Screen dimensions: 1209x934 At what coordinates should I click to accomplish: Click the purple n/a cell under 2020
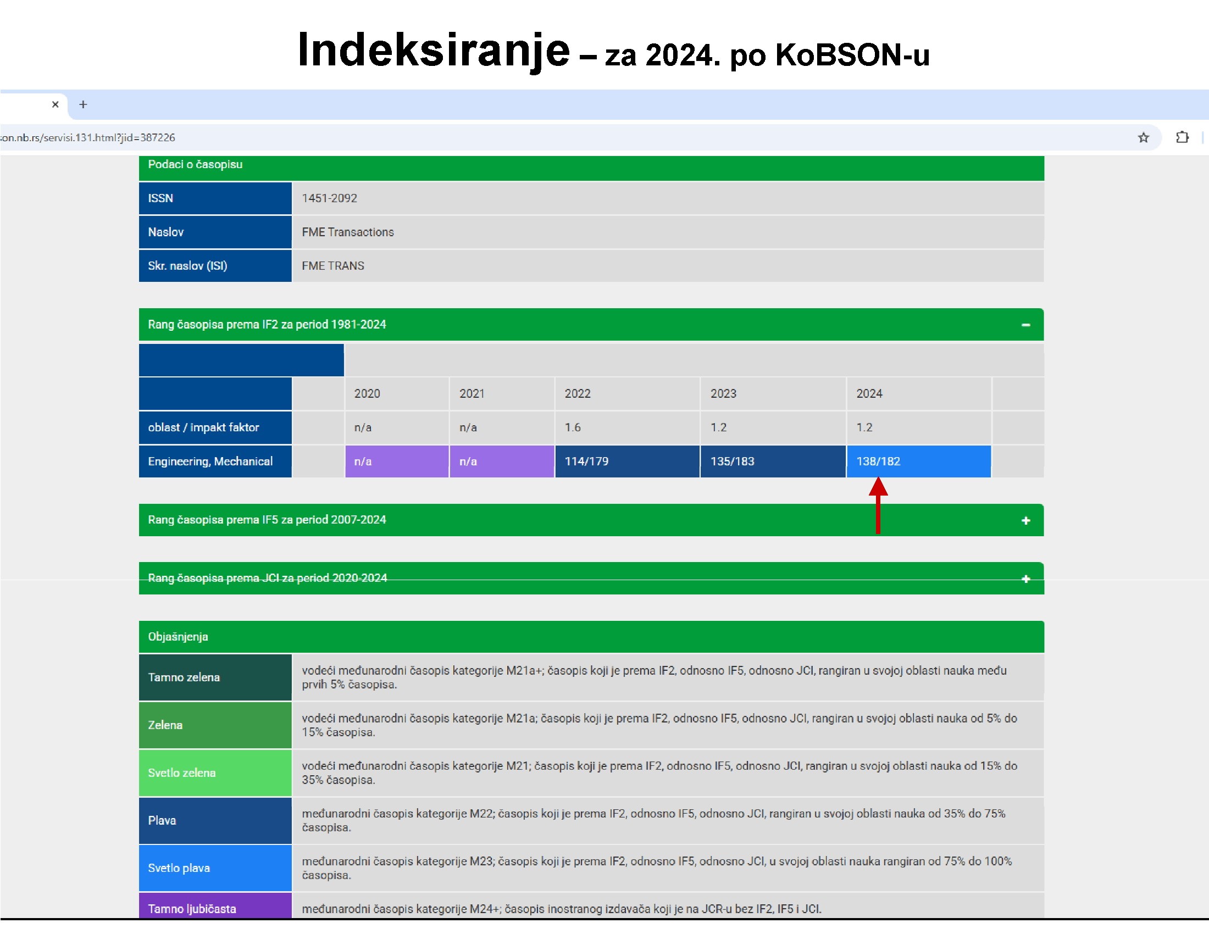coord(396,461)
